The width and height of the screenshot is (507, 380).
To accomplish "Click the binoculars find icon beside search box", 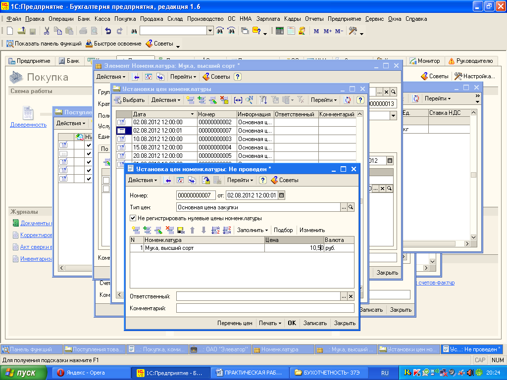I will (134, 31).
